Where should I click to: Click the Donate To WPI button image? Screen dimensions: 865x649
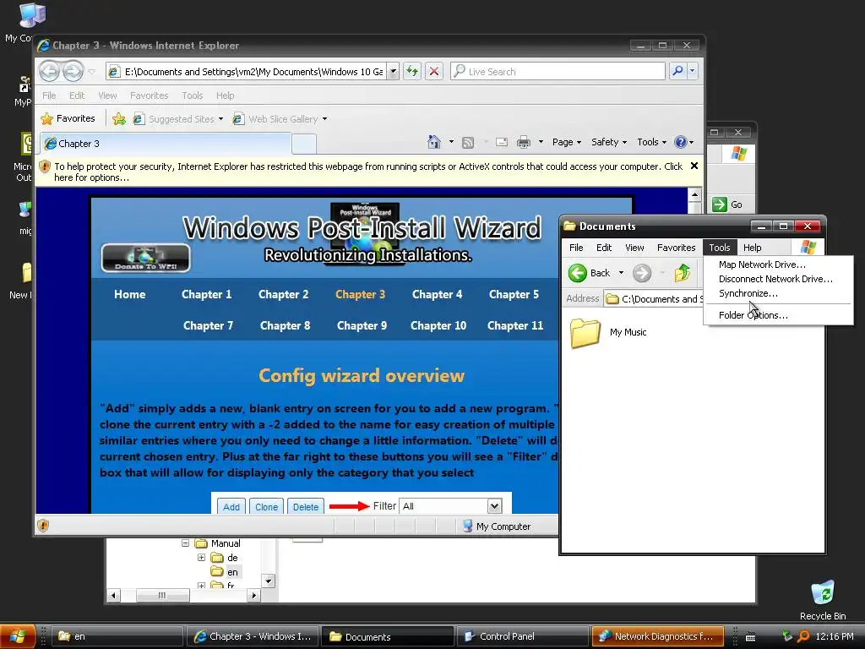pos(145,259)
